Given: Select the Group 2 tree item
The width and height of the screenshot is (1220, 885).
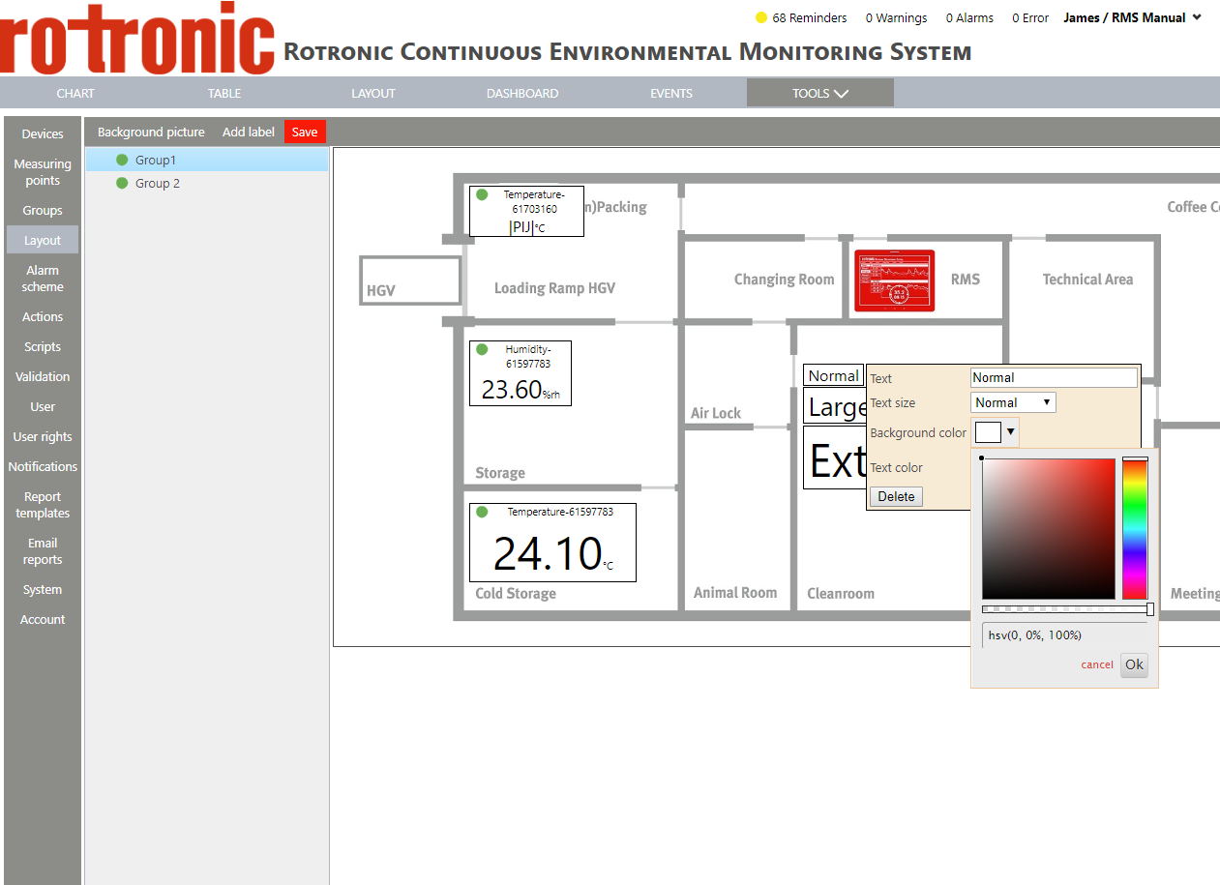Looking at the screenshot, I should (x=207, y=183).
